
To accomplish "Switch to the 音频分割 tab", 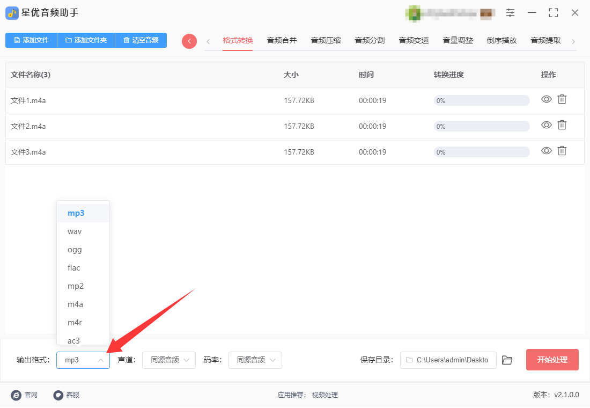I will pyautogui.click(x=370, y=40).
